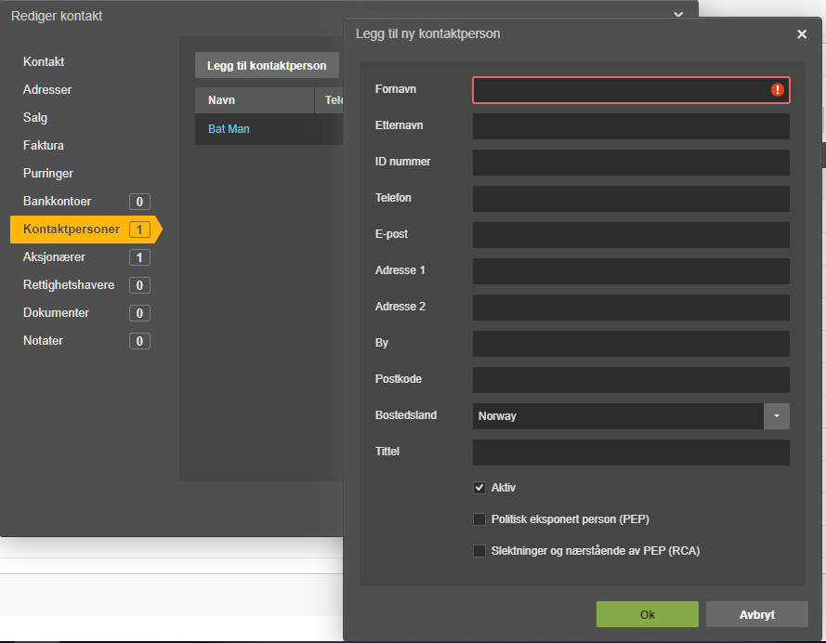Click the Kontaktpersoner count badge 1
Screen dimensions: 826x643
pyautogui.click(x=139, y=230)
